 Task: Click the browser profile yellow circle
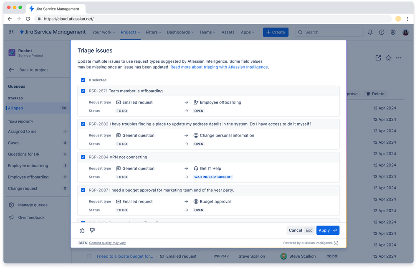click(398, 19)
